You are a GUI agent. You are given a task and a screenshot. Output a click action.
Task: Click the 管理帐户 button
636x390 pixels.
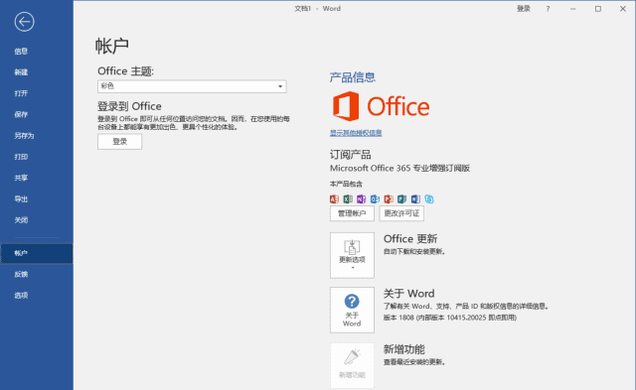(352, 213)
